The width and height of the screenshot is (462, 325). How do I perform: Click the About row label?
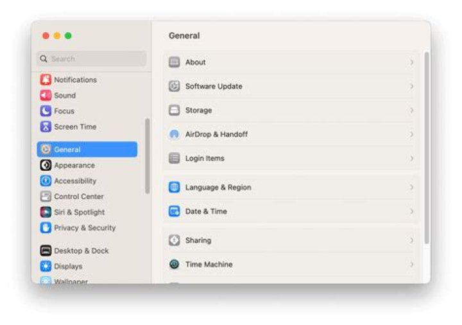click(195, 62)
